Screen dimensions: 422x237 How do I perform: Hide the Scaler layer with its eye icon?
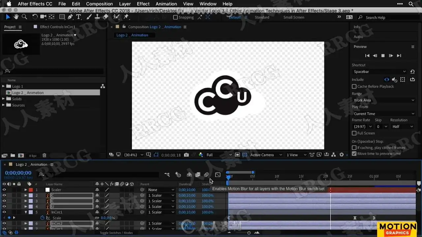pyautogui.click(x=4, y=190)
